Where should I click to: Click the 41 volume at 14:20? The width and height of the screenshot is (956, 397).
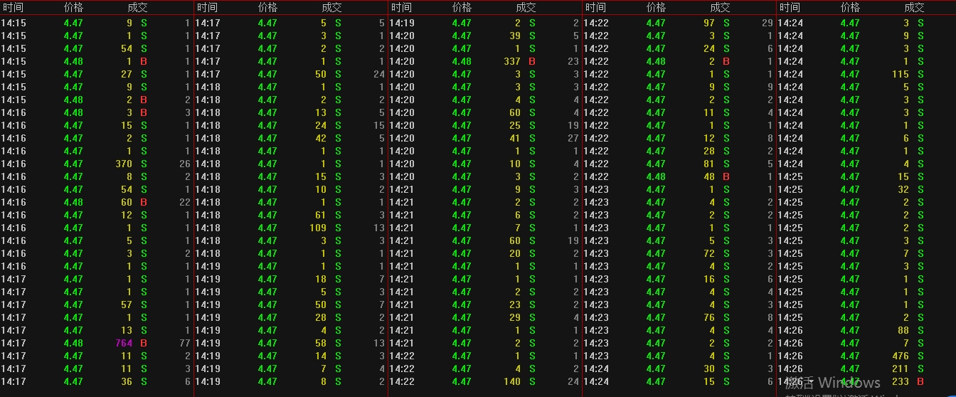coord(515,138)
